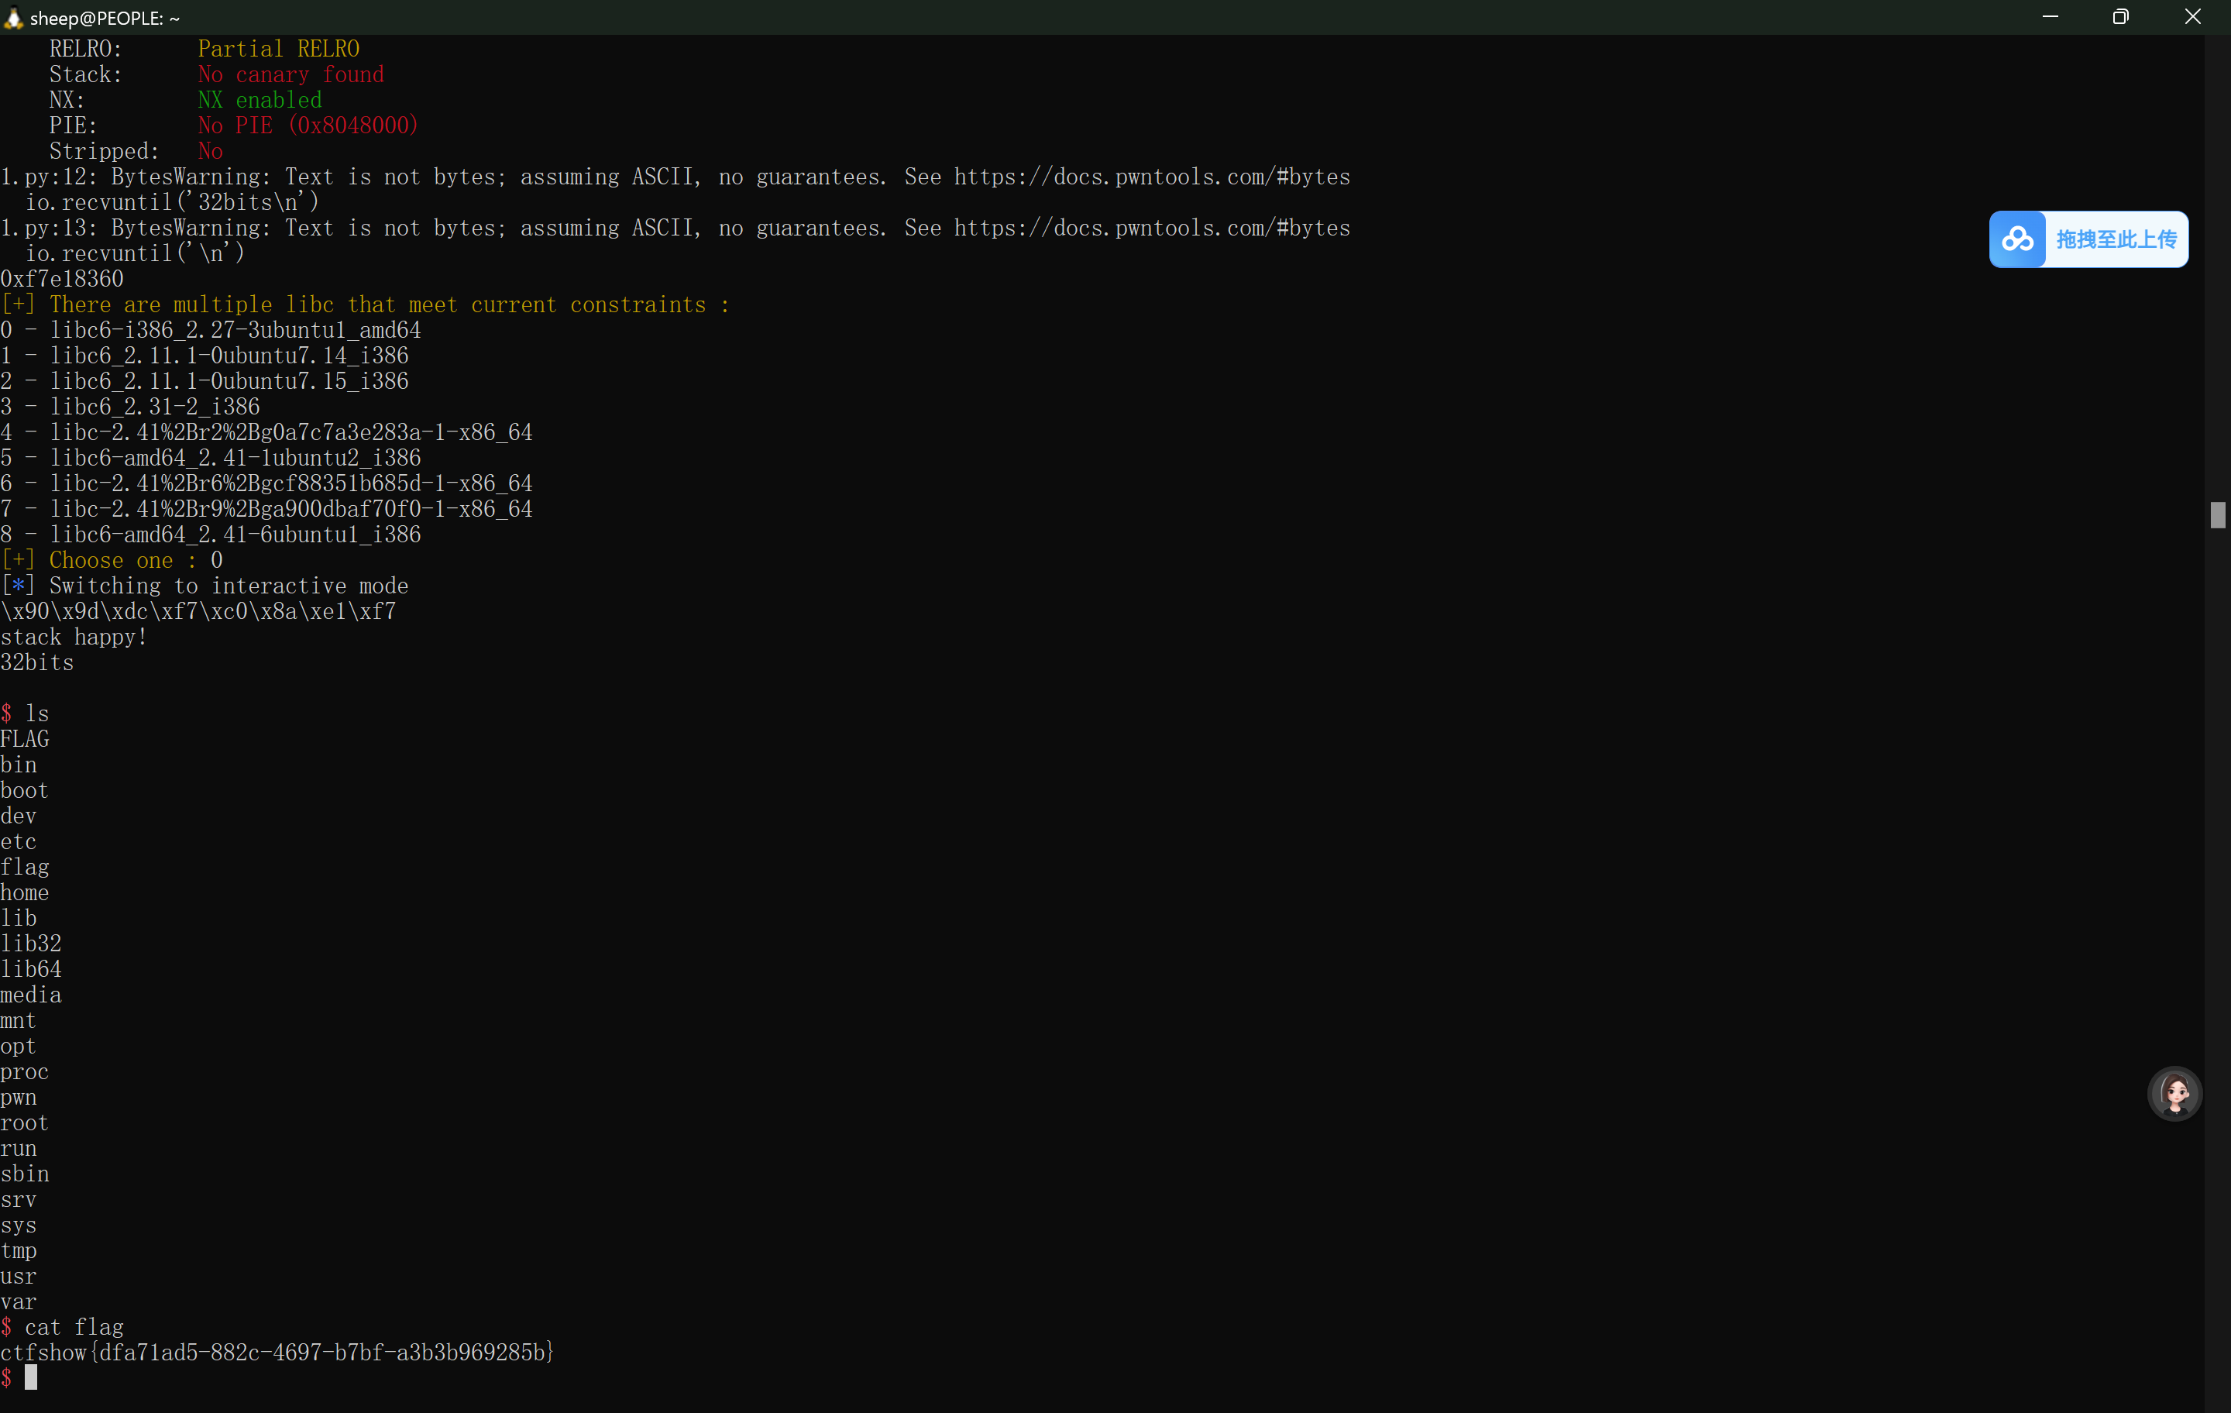Click the 'Stripped:' label
The width and height of the screenshot is (2231, 1413).
pyautogui.click(x=104, y=151)
